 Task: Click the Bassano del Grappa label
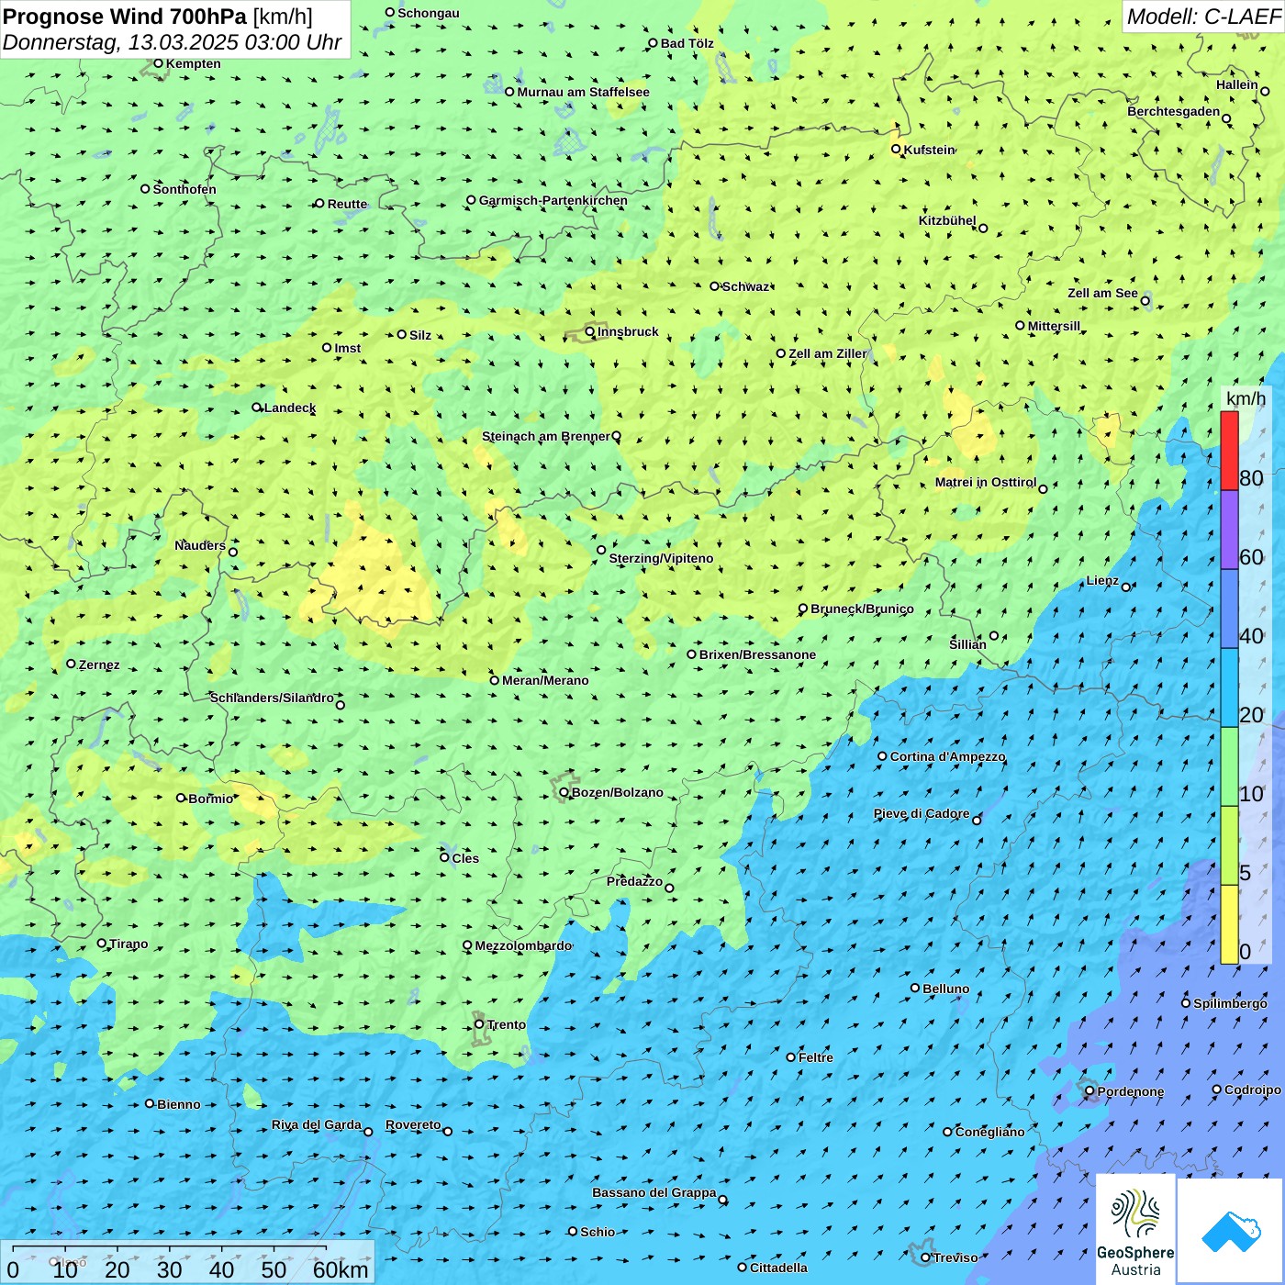(654, 1192)
